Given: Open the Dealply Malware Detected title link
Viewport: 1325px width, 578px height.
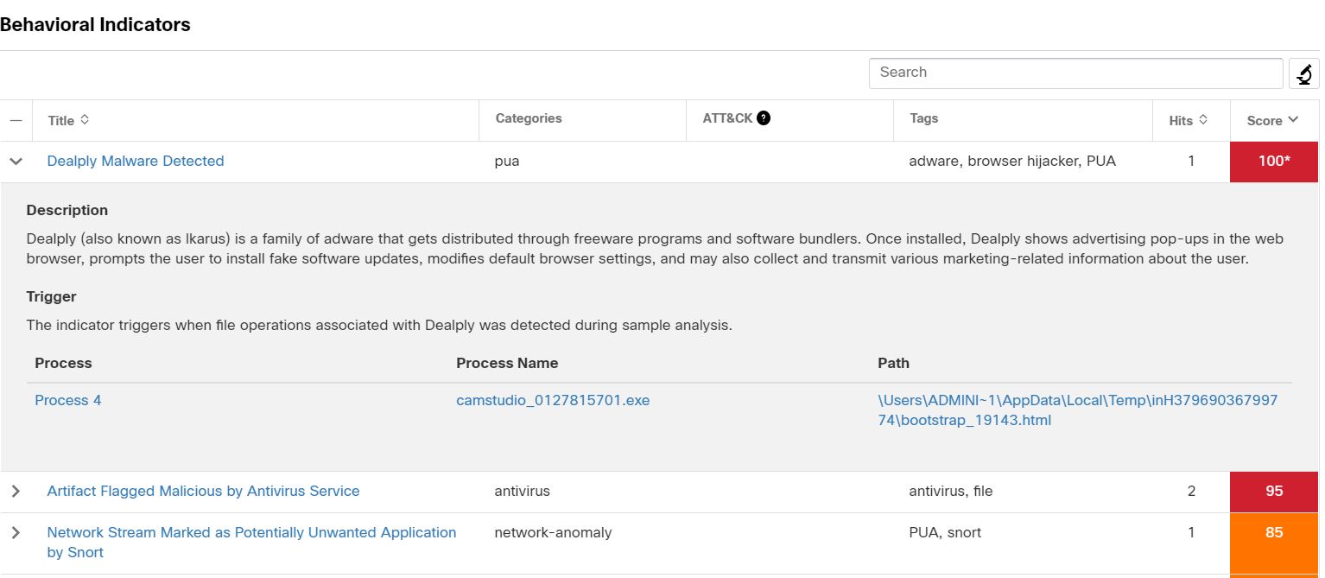Looking at the screenshot, I should [136, 162].
